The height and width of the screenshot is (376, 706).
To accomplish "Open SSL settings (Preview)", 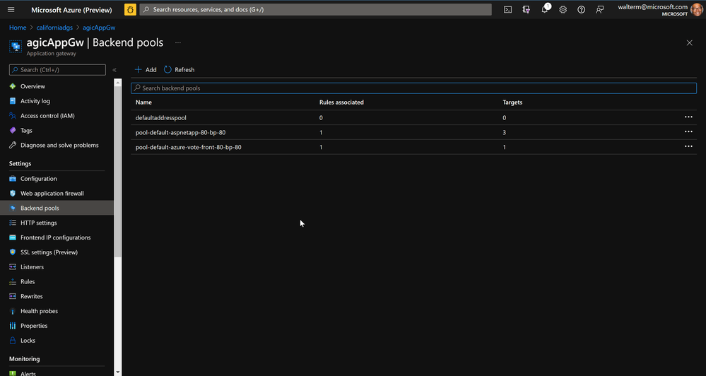I will click(49, 252).
